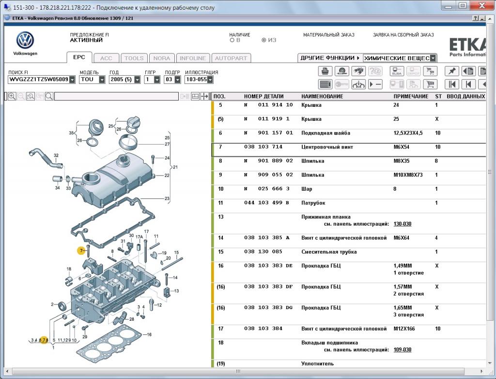Select the НАИМЕНОВАНИЕ column header
The image size is (496, 379).
[322, 97]
